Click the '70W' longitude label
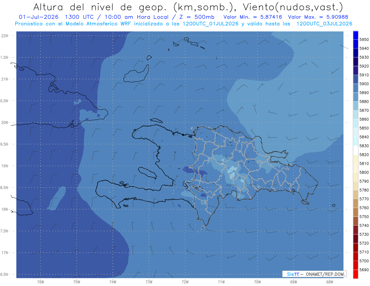The width and height of the screenshot is (370, 286). click(257, 282)
